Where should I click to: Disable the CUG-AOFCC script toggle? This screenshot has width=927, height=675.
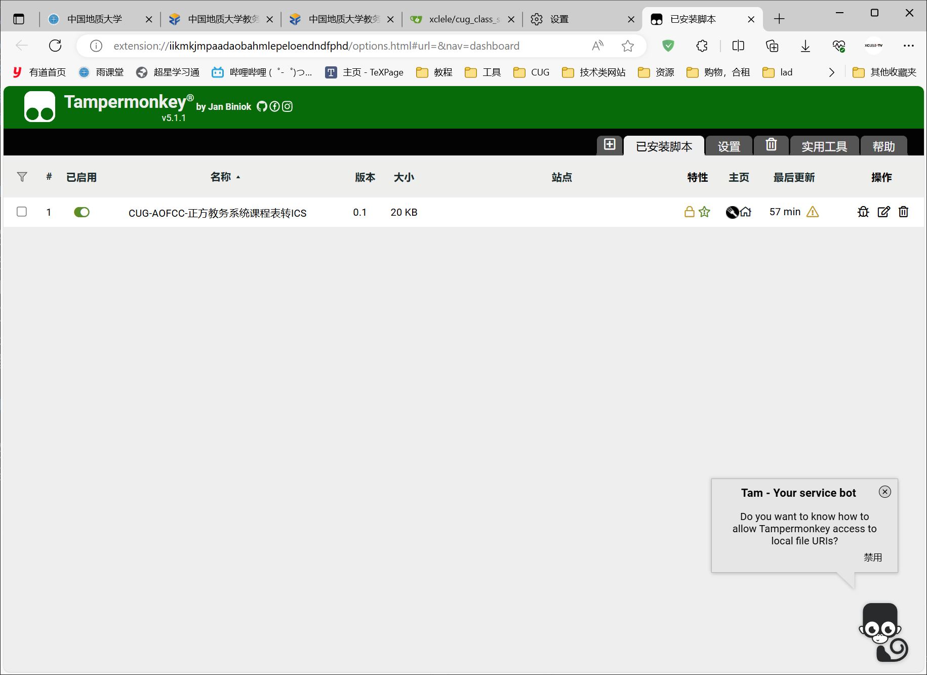[x=82, y=212]
